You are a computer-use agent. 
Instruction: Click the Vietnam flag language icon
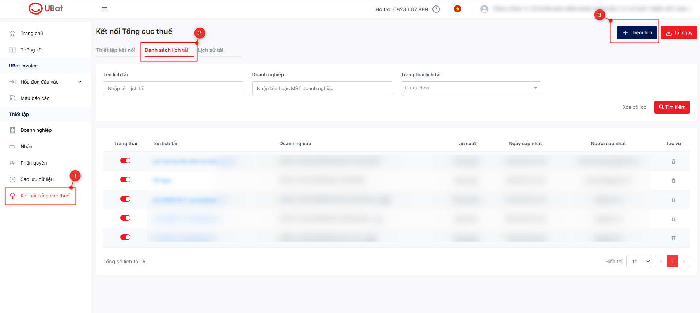pos(458,9)
